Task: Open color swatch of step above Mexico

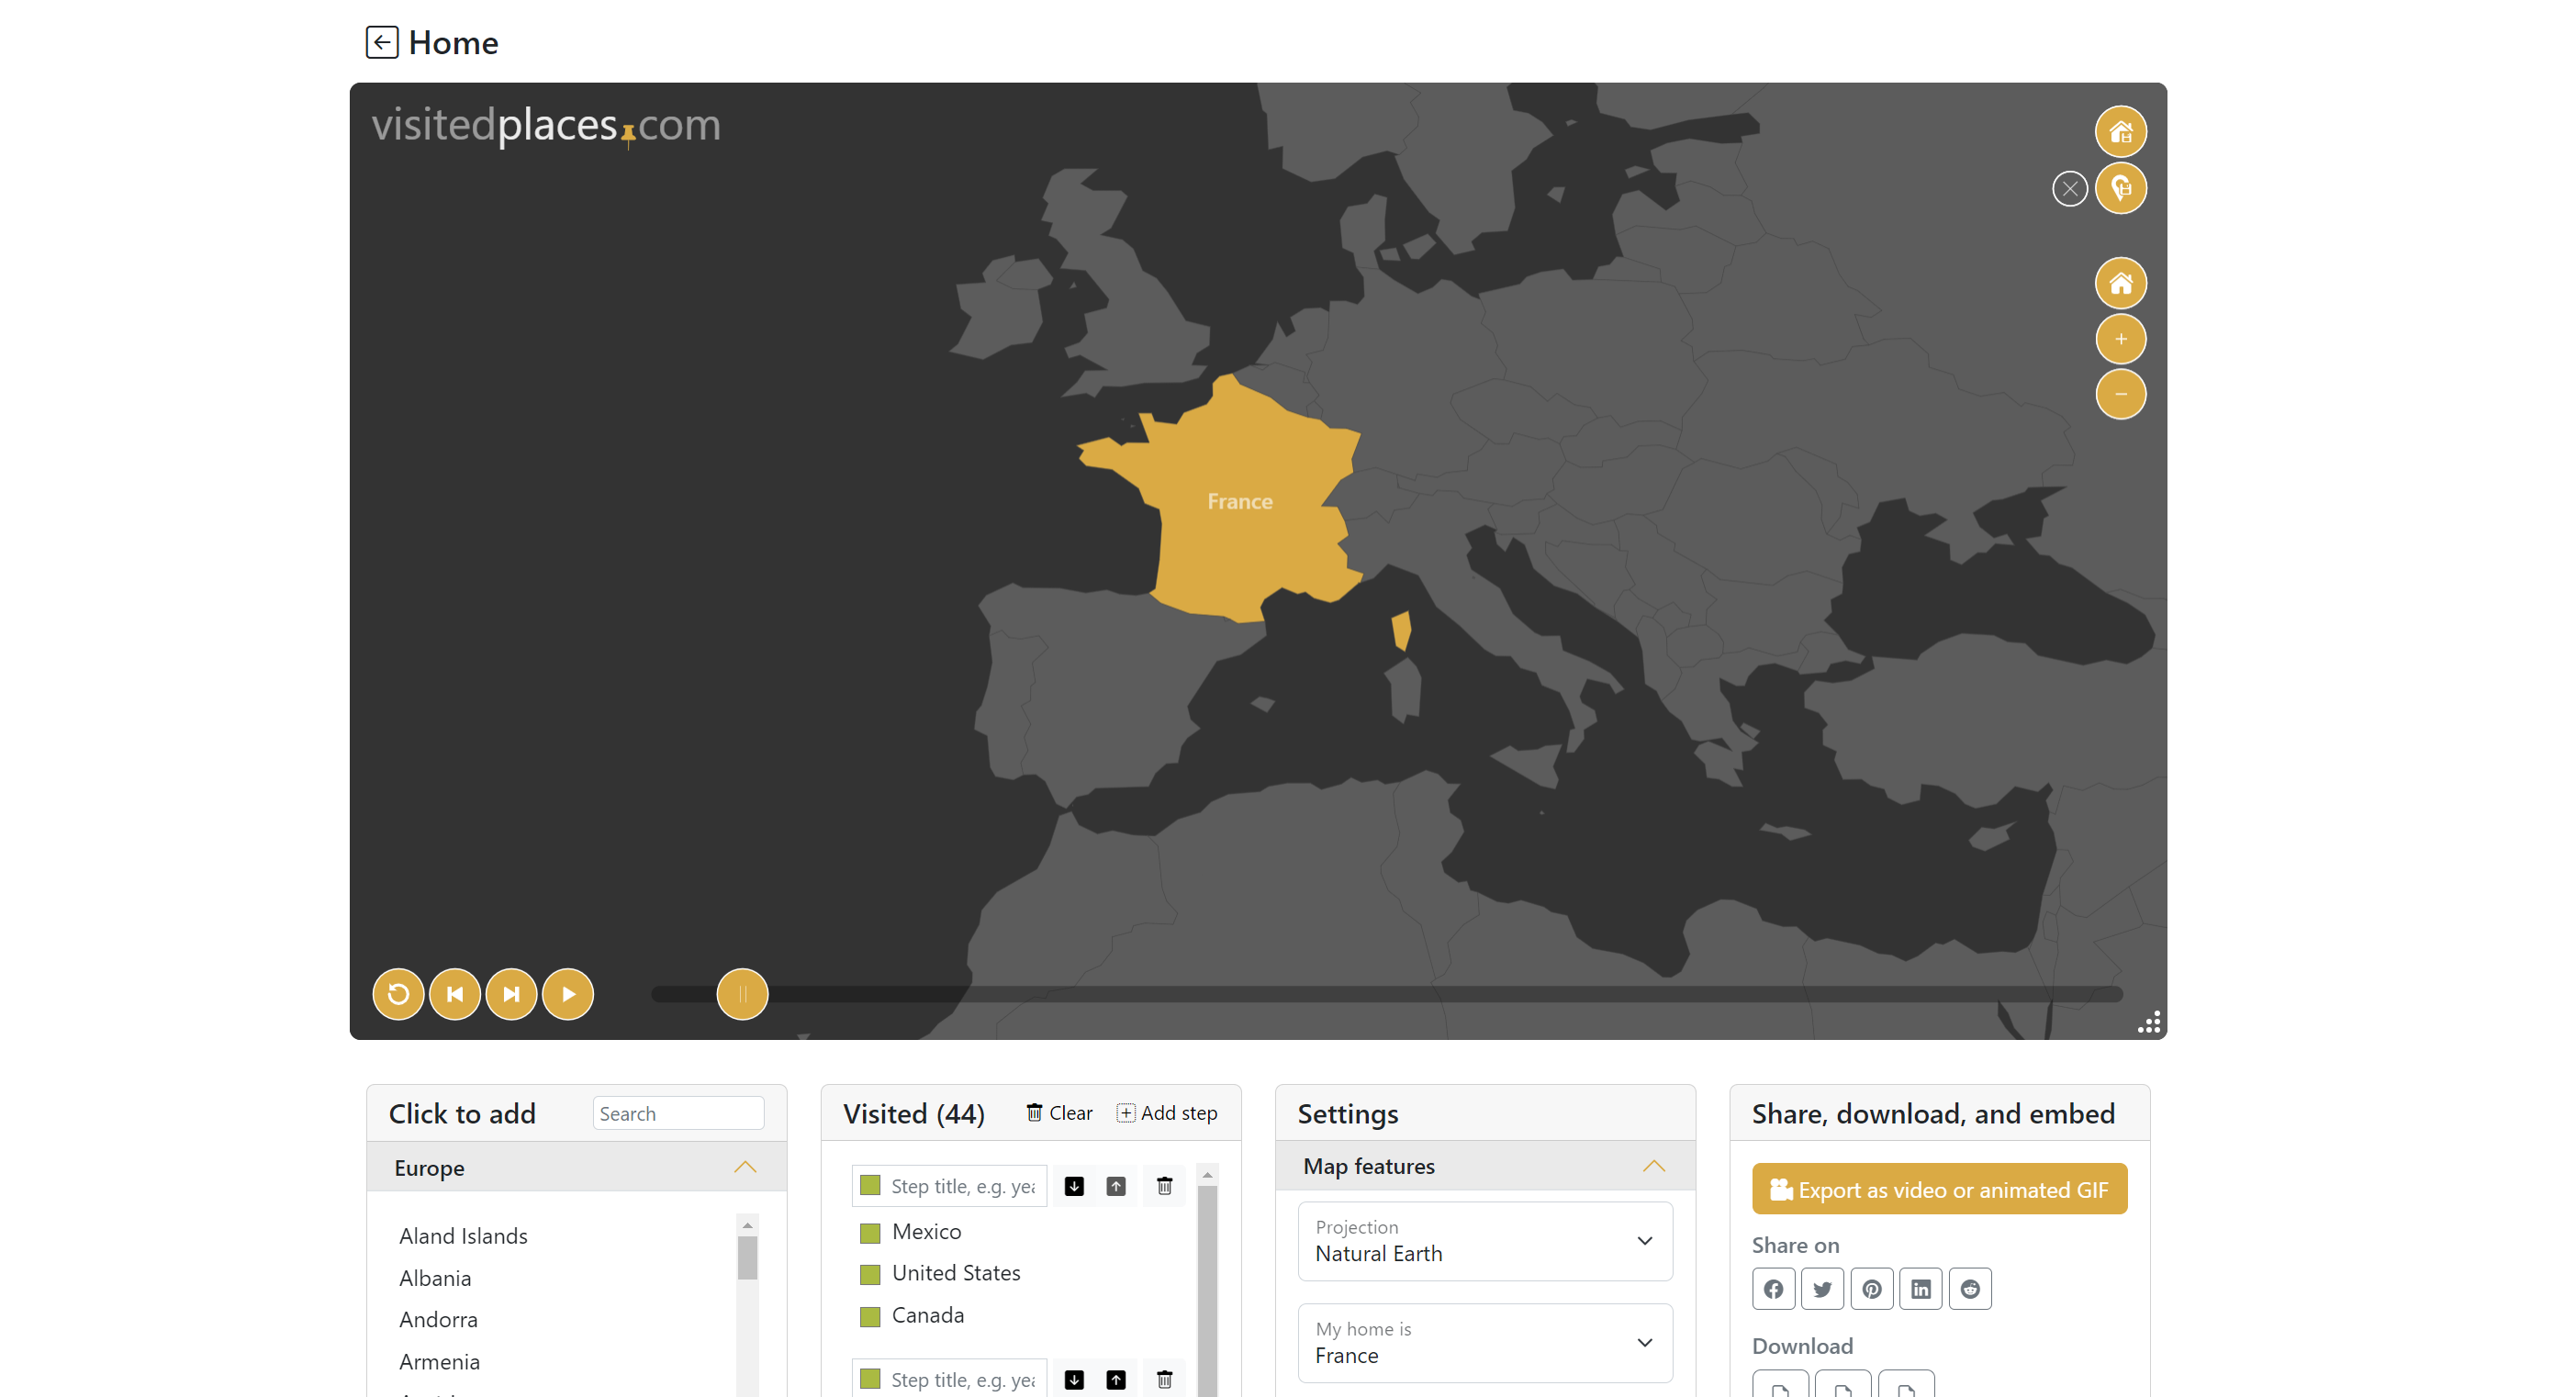Action: (870, 1185)
